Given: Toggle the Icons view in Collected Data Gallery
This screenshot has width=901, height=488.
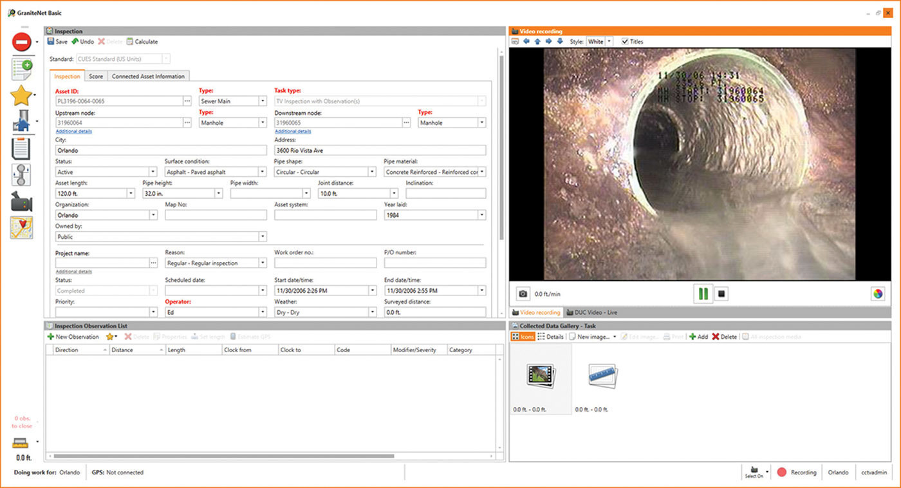Looking at the screenshot, I should click(x=521, y=336).
